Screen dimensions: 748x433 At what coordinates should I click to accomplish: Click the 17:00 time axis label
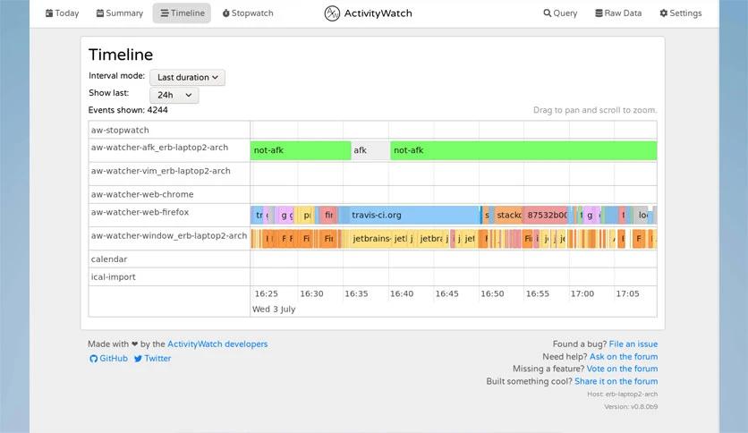(582, 293)
